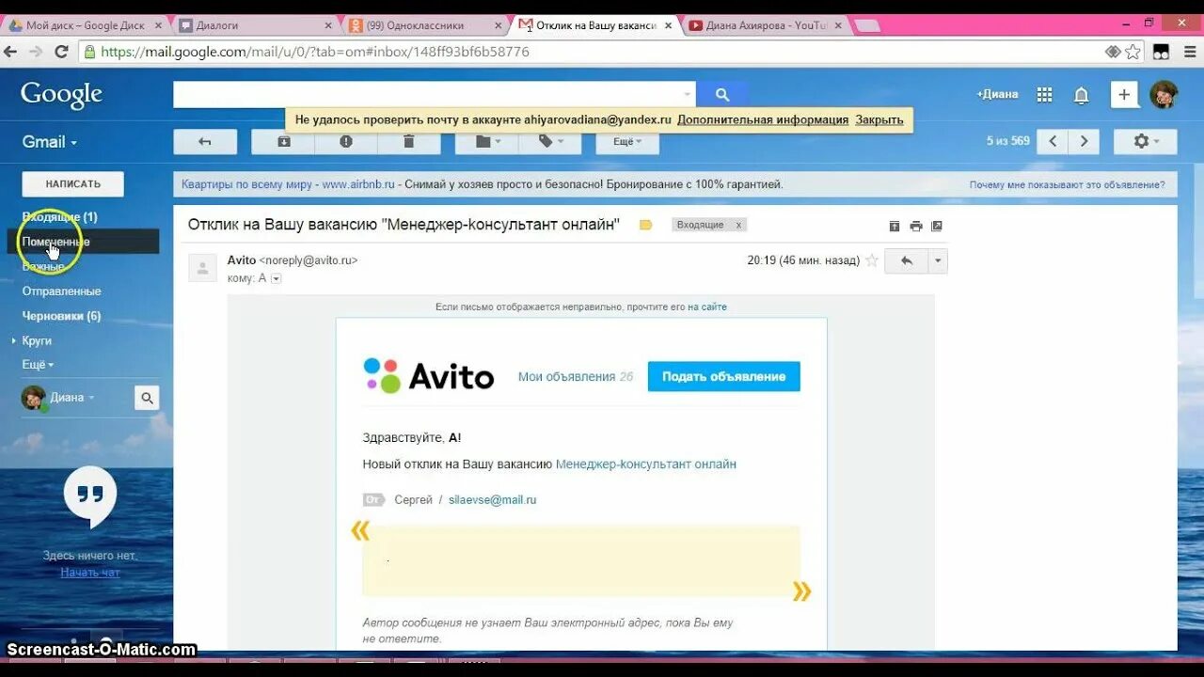This screenshot has width=1204, height=677.
Task: Click inside the mail search field
Action: tap(426, 94)
